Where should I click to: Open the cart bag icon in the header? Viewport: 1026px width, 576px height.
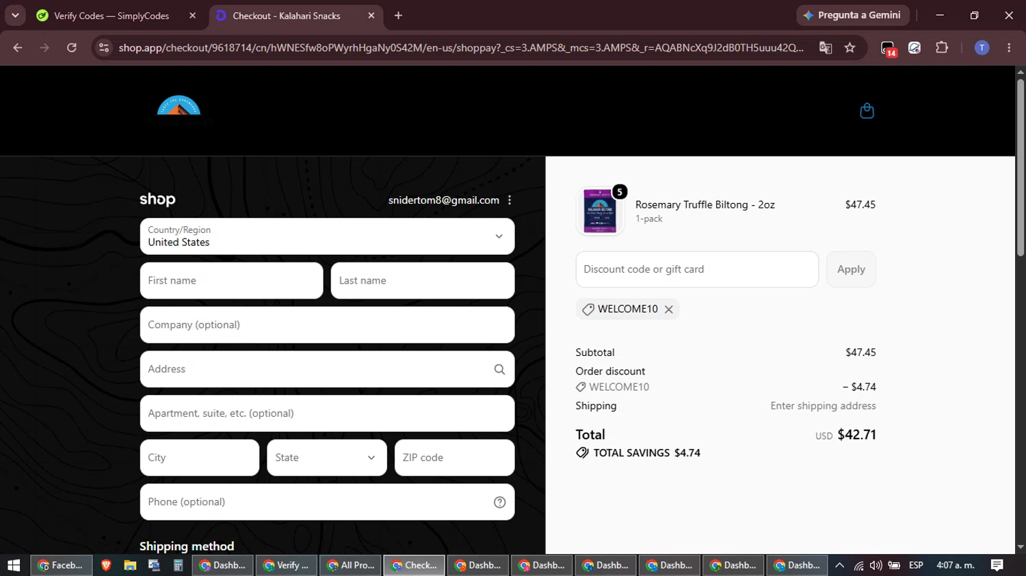[x=867, y=111]
